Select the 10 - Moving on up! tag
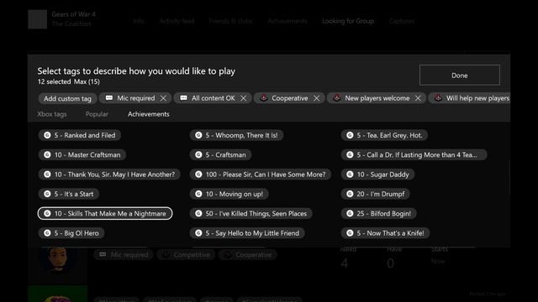The height and width of the screenshot is (302, 538). click(229, 194)
